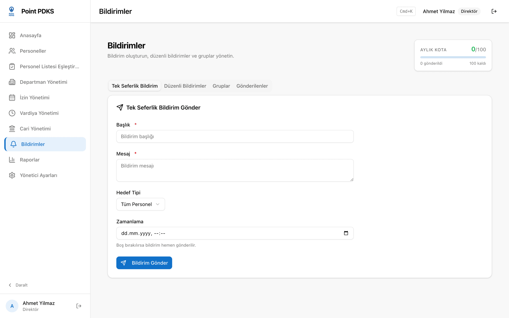Focus the Mesaj message textarea
Image resolution: width=509 pixels, height=318 pixels.
point(235,170)
